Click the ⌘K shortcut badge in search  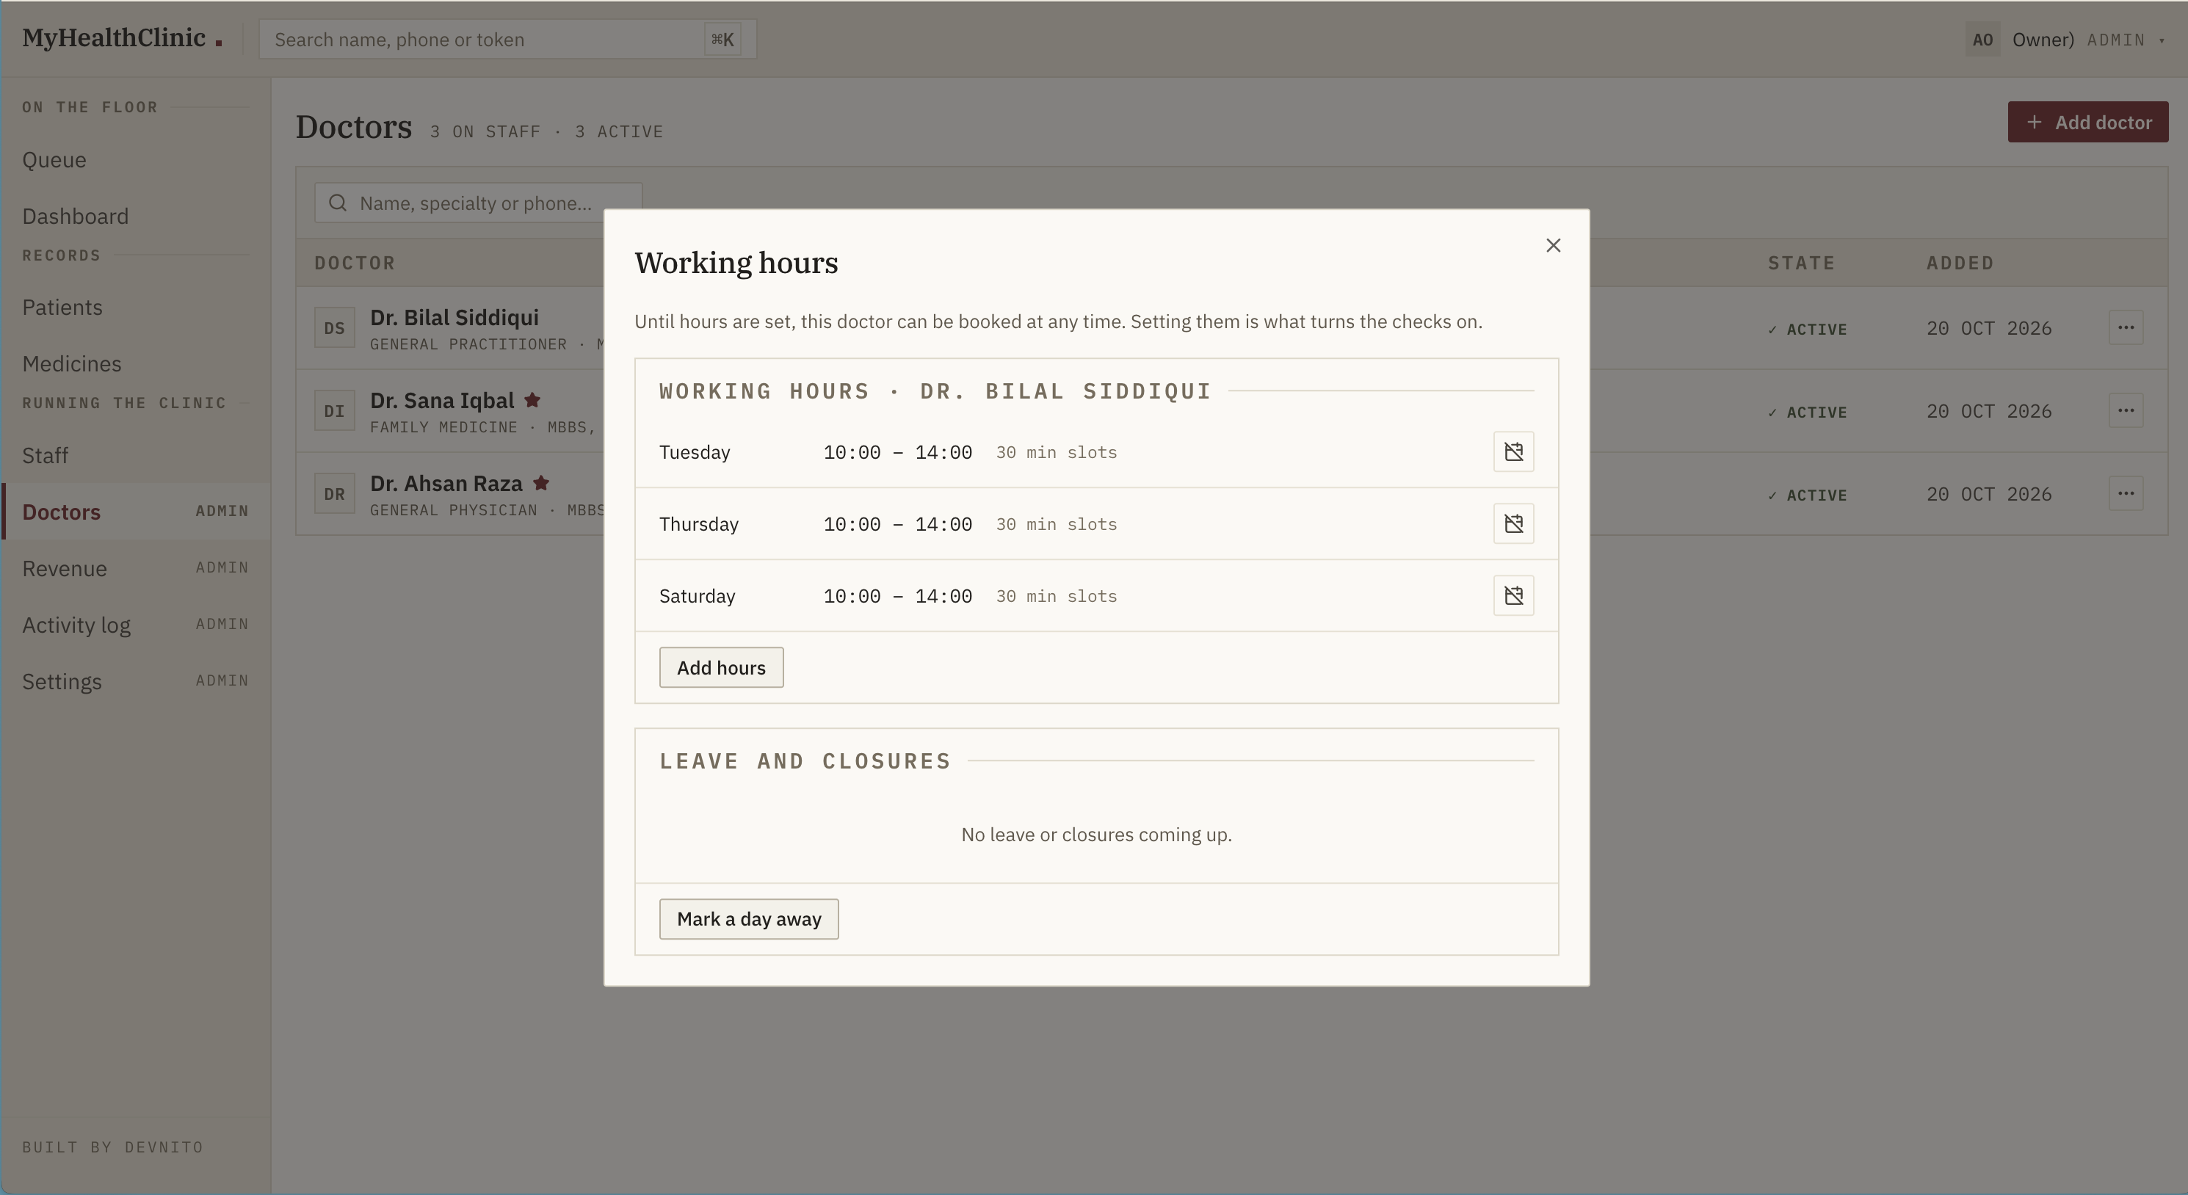click(x=722, y=40)
